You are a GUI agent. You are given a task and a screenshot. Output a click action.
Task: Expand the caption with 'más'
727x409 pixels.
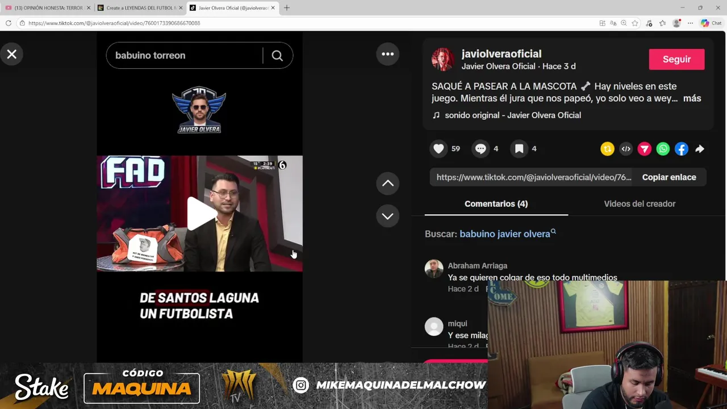(692, 98)
